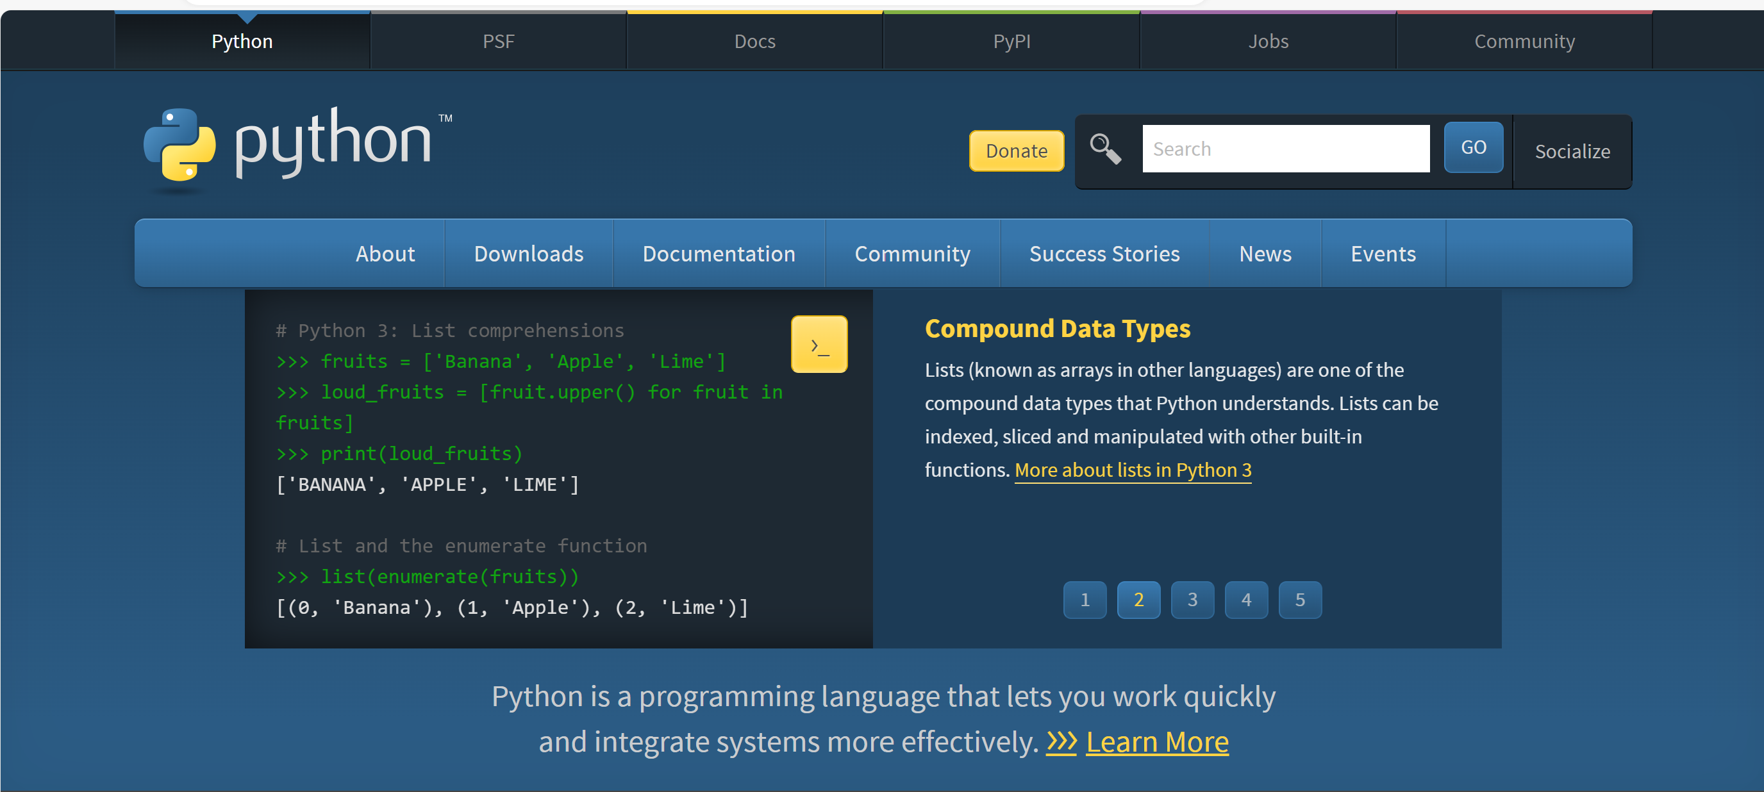Open the Documentation menu

pyautogui.click(x=719, y=253)
